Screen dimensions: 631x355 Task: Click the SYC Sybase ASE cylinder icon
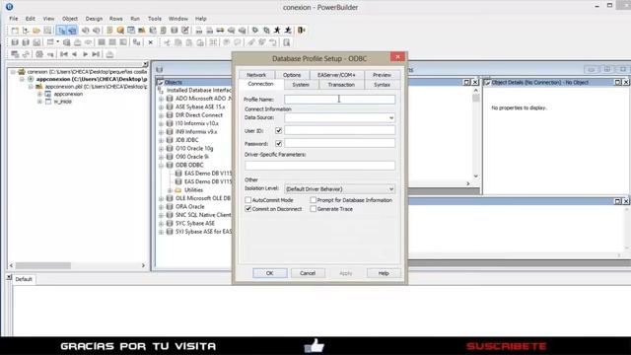170,224
